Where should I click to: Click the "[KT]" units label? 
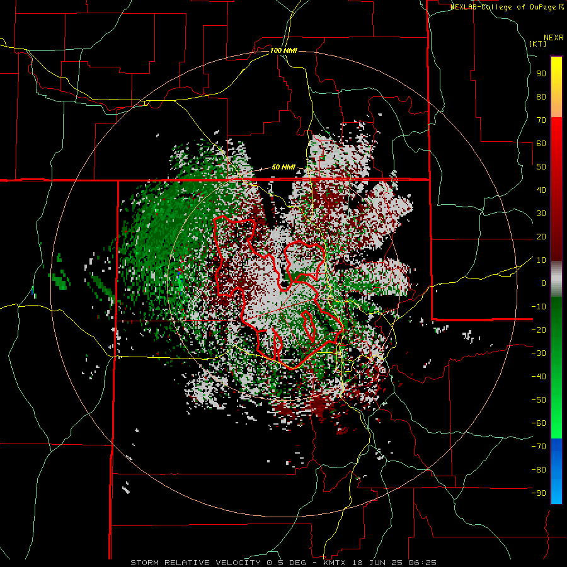point(537,43)
